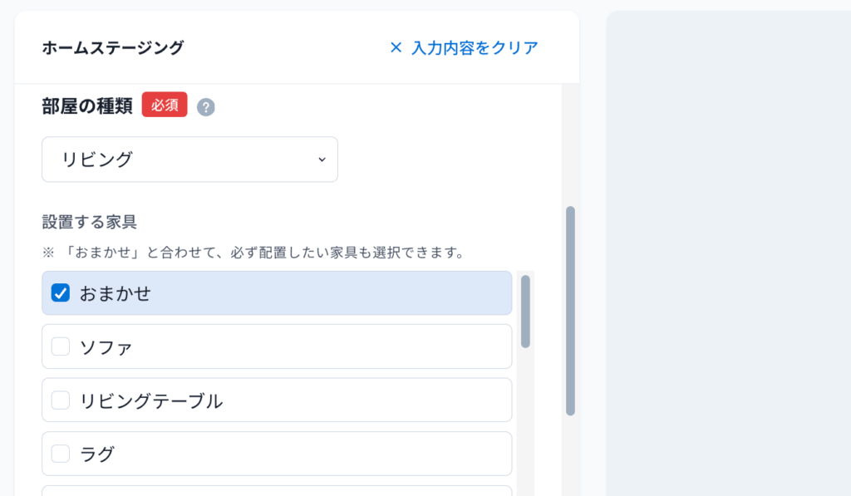Select the ラグ label text
The width and height of the screenshot is (851, 496).
coord(98,454)
